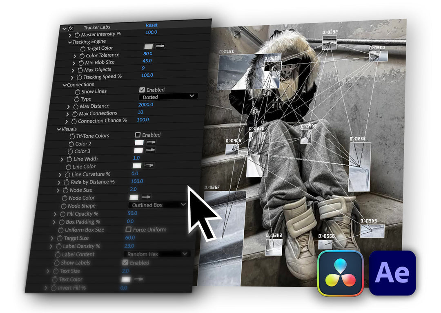Viewport: 441px width, 313px height.
Task: Click the Target Color eyedropper icon
Action: point(159,47)
